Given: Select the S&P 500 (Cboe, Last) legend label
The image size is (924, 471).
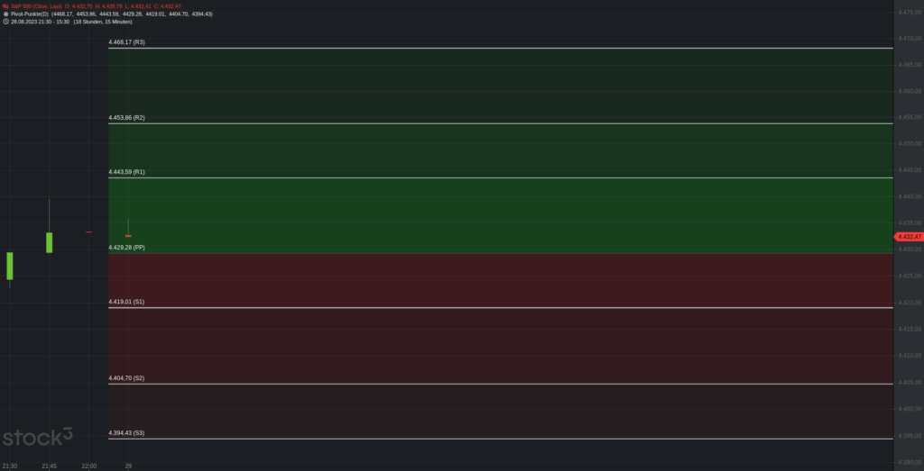Looking at the screenshot, I should (36, 6).
